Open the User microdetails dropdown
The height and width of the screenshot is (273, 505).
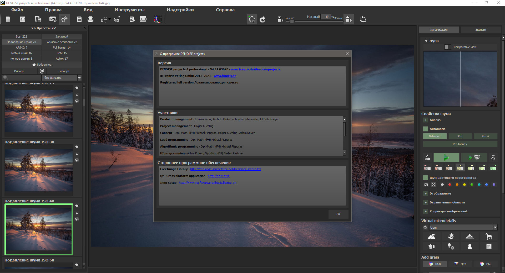coord(463,228)
